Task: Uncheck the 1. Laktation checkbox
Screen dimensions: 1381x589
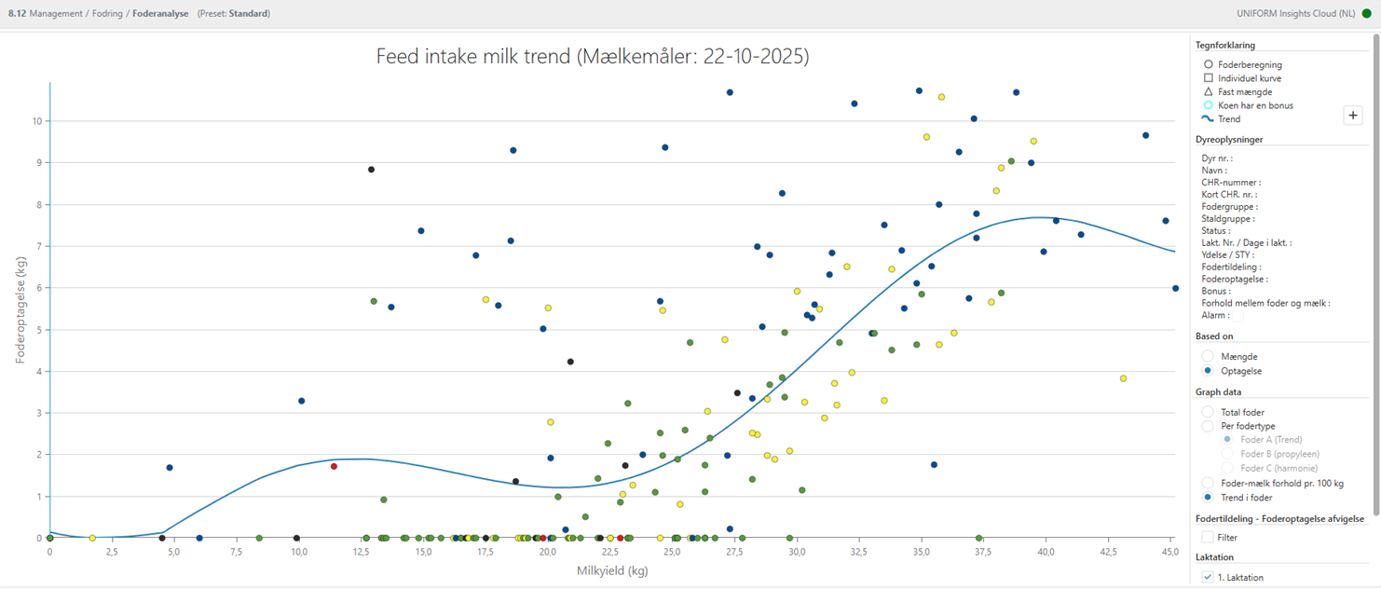Action: point(1208,578)
